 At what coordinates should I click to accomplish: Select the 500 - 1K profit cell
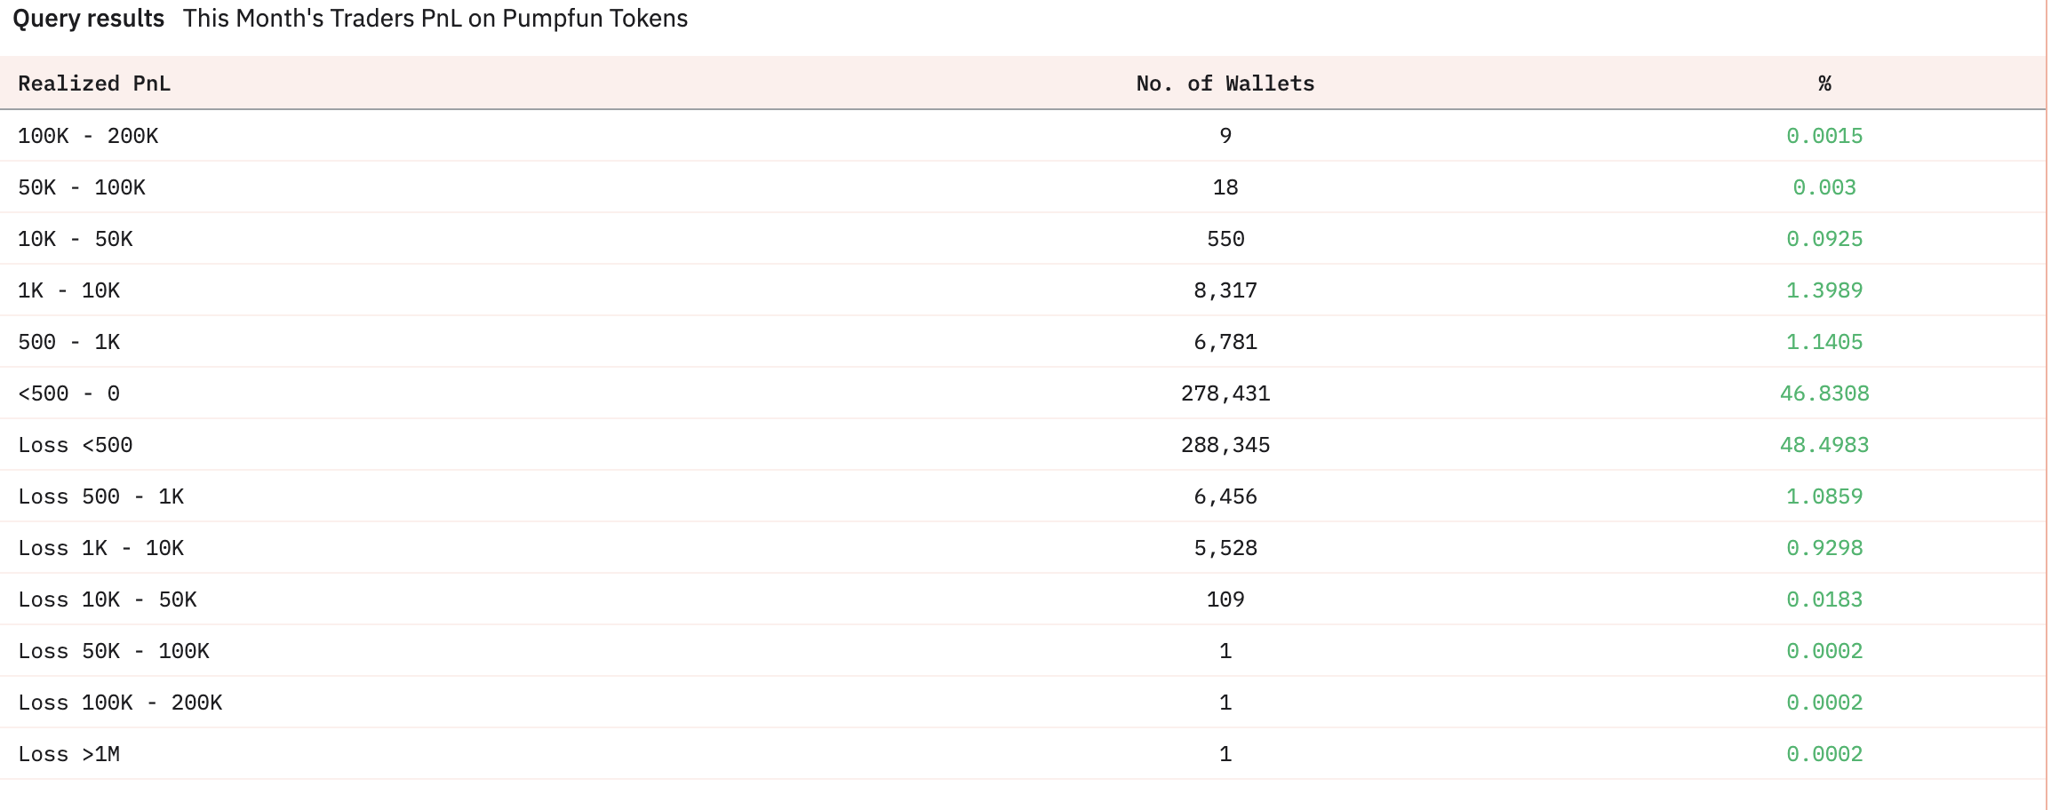tap(68, 342)
